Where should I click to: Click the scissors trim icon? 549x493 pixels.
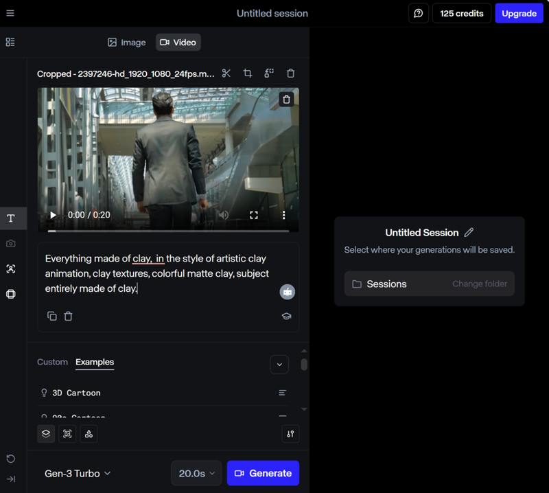point(226,73)
